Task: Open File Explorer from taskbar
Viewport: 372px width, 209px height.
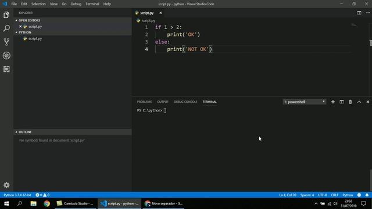Action: pyautogui.click(x=33, y=204)
